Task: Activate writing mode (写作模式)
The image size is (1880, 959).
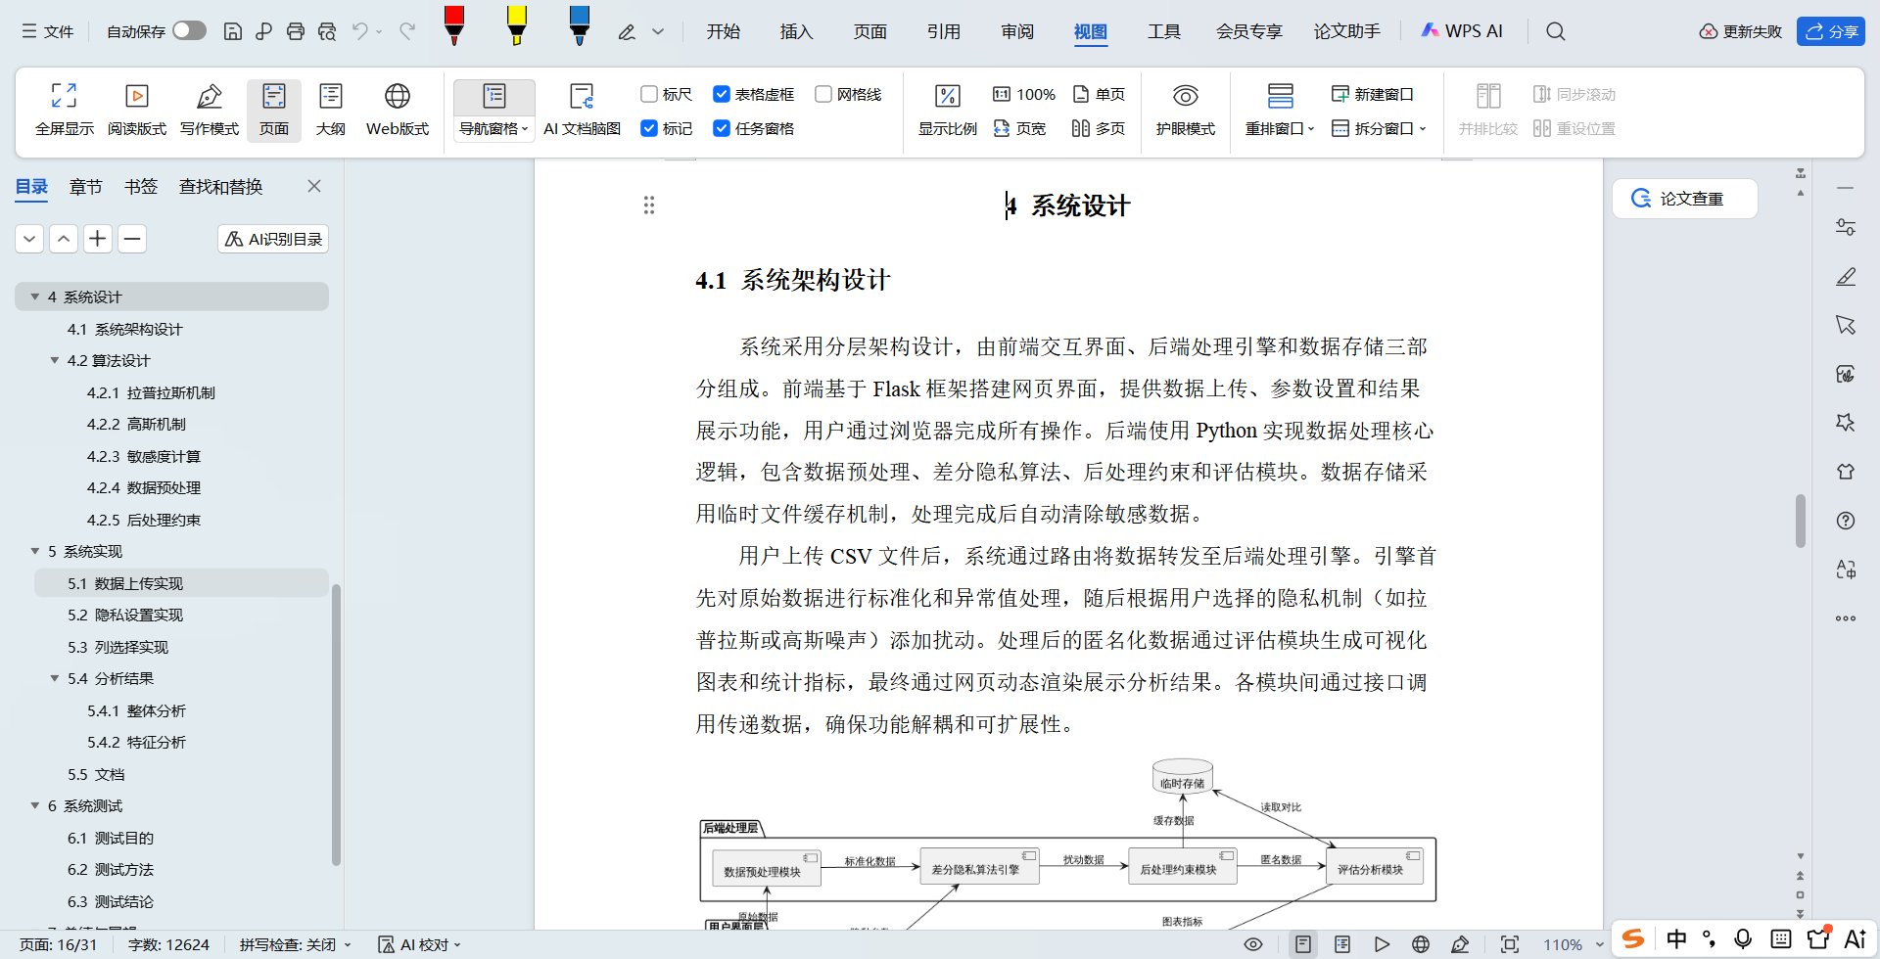Action: pos(210,110)
